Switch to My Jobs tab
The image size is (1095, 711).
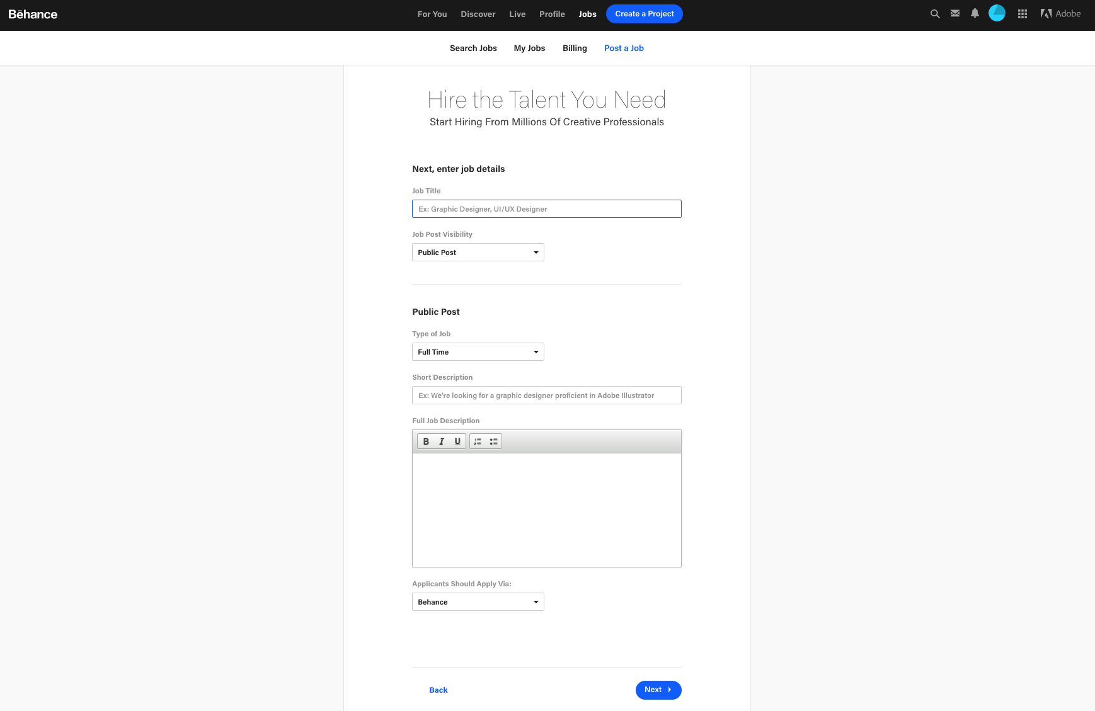[x=529, y=48]
